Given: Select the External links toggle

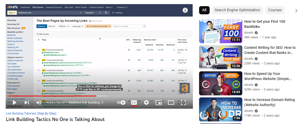Looking at the screenshot, I should (41, 26).
